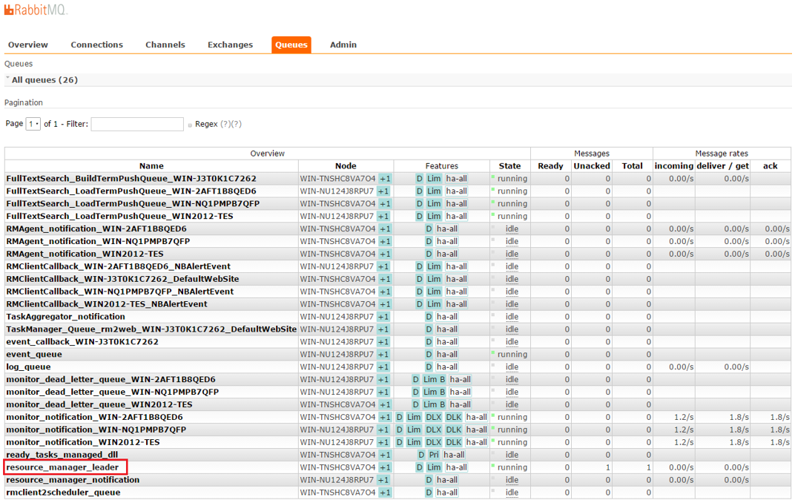Click the second (?) help icon beside Regex

tap(237, 125)
